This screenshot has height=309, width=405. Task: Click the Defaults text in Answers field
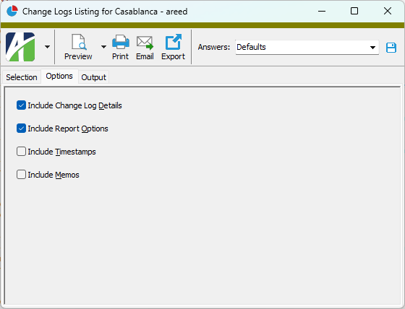pyautogui.click(x=251, y=47)
